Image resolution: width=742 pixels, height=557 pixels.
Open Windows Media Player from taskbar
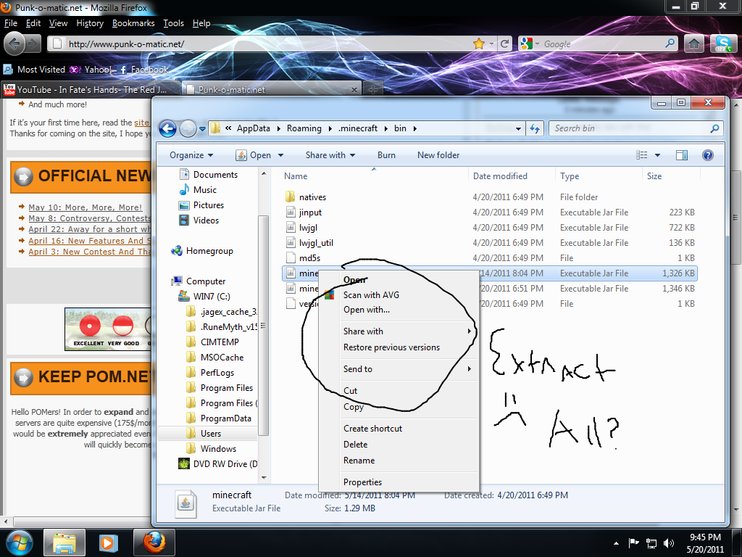[108, 542]
